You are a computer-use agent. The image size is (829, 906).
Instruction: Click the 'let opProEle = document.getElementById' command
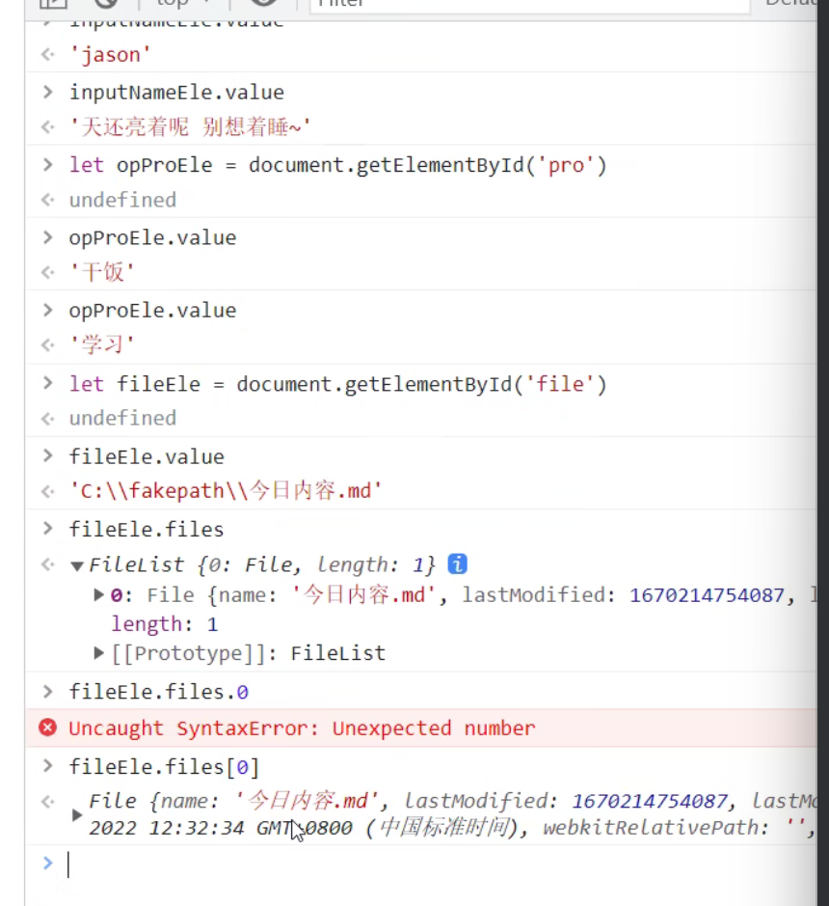pyautogui.click(x=338, y=165)
